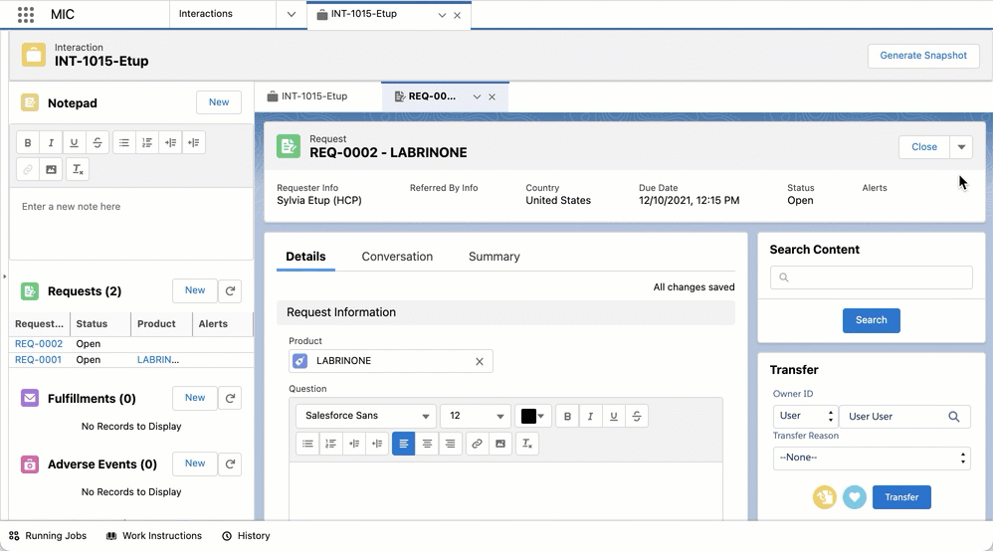
Task: Toggle bold in Question editor
Action: pos(567,416)
